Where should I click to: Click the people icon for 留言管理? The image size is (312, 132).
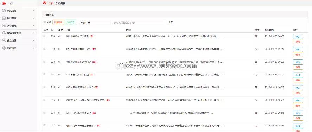(x=4, y=40)
